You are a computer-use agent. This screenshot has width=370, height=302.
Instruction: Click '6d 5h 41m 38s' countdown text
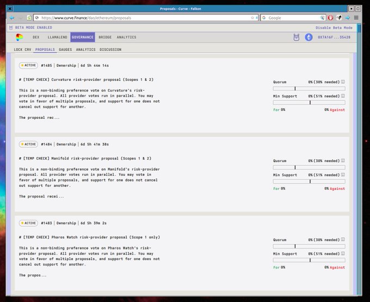pos(95,144)
